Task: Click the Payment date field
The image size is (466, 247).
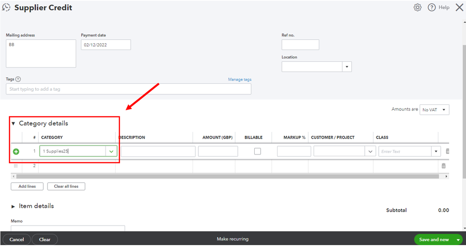Action: pos(106,45)
